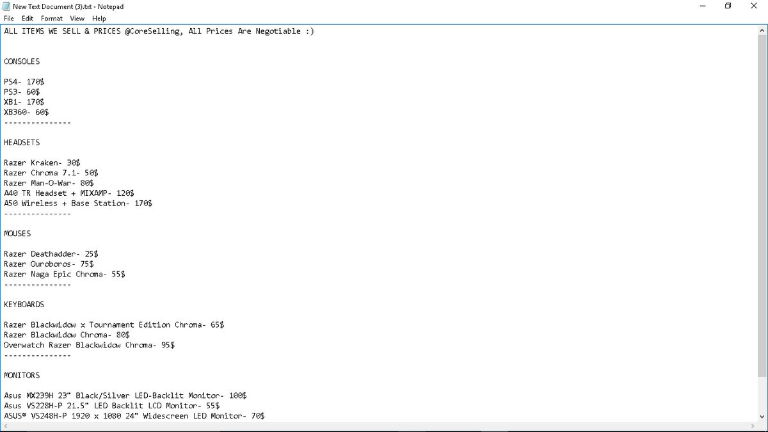The width and height of the screenshot is (768, 432).
Task: Click the vertical scrollbar up arrow
Action: (x=762, y=30)
